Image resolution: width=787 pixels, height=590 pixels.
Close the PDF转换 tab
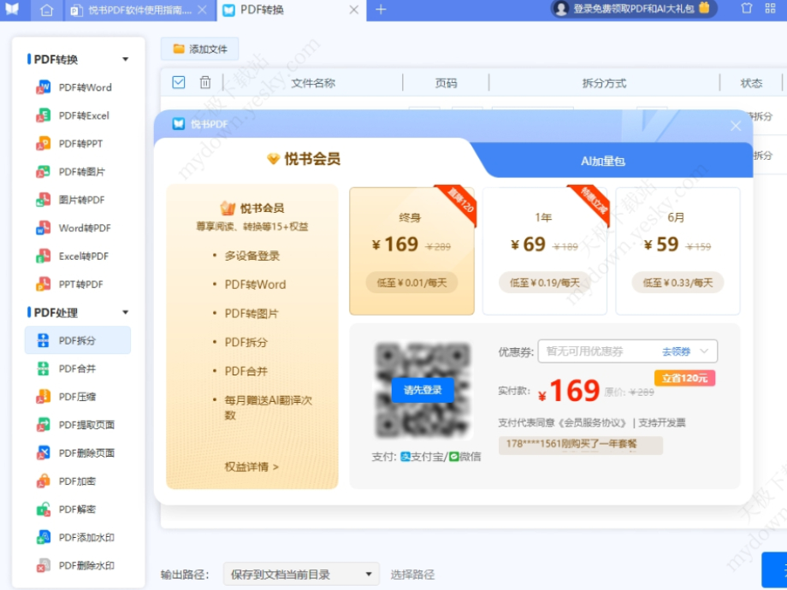[354, 10]
